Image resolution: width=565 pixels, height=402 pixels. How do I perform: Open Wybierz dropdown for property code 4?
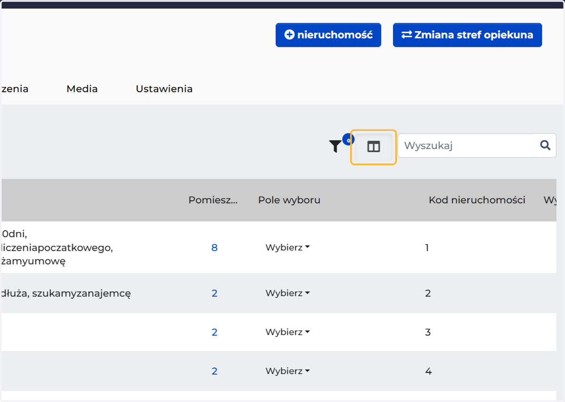tap(288, 371)
